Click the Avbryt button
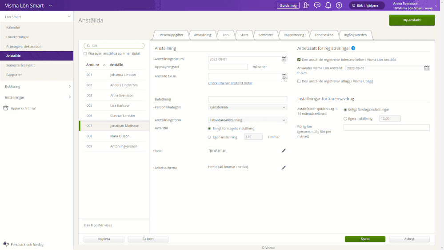444x250 pixels. [409, 239]
